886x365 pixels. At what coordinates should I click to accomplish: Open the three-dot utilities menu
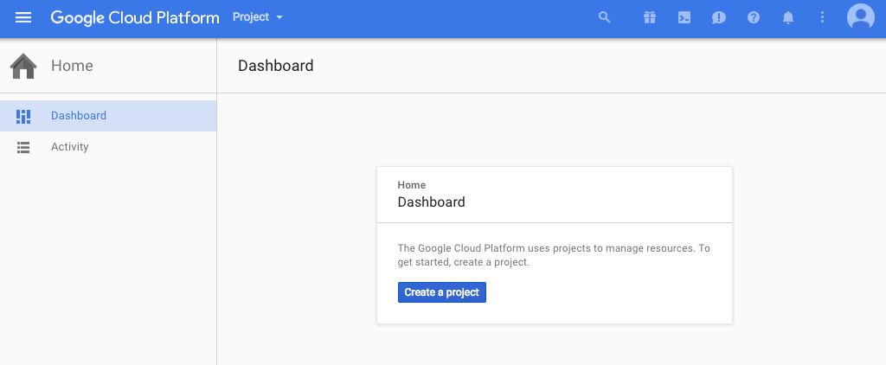822,17
